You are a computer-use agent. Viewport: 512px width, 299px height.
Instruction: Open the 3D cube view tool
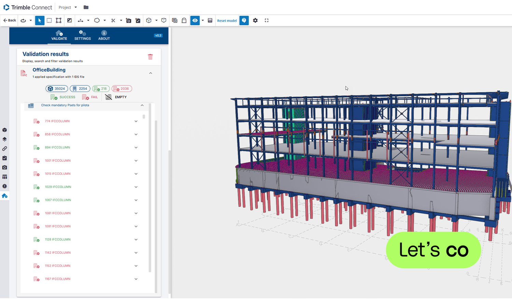[149, 20]
